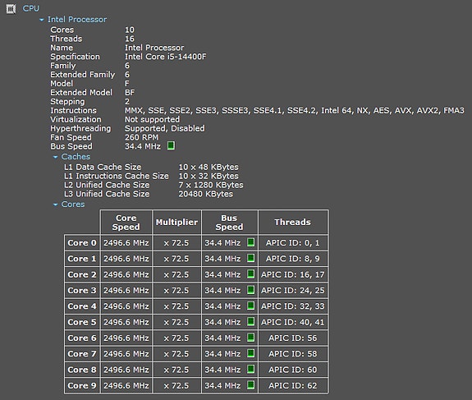
Task: Click the Extended Family label
Action: 82,75
